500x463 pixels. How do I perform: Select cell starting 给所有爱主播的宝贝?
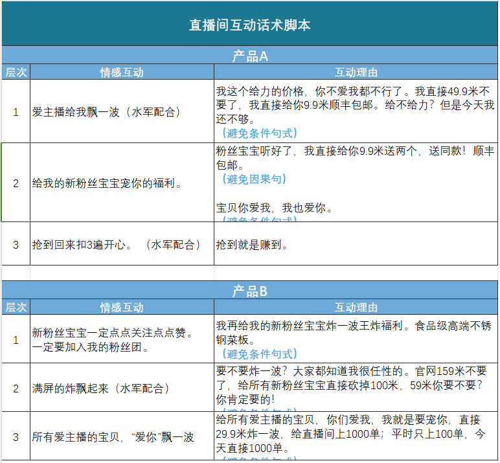[356, 436]
